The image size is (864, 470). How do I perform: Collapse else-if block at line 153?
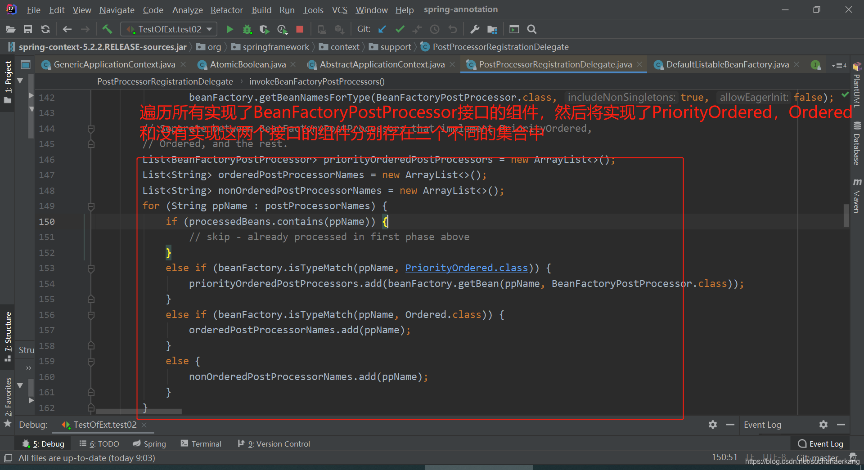point(91,269)
